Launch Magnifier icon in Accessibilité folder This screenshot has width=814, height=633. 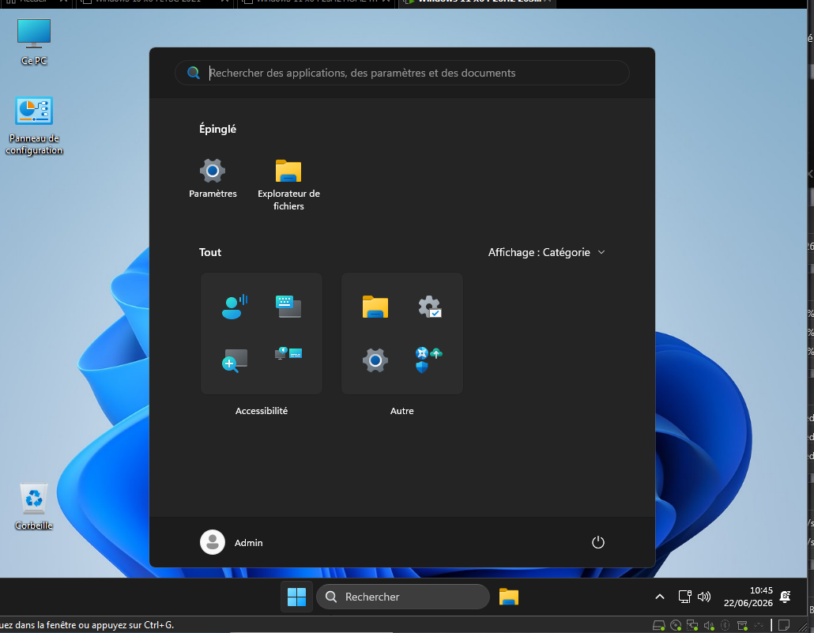pos(235,360)
